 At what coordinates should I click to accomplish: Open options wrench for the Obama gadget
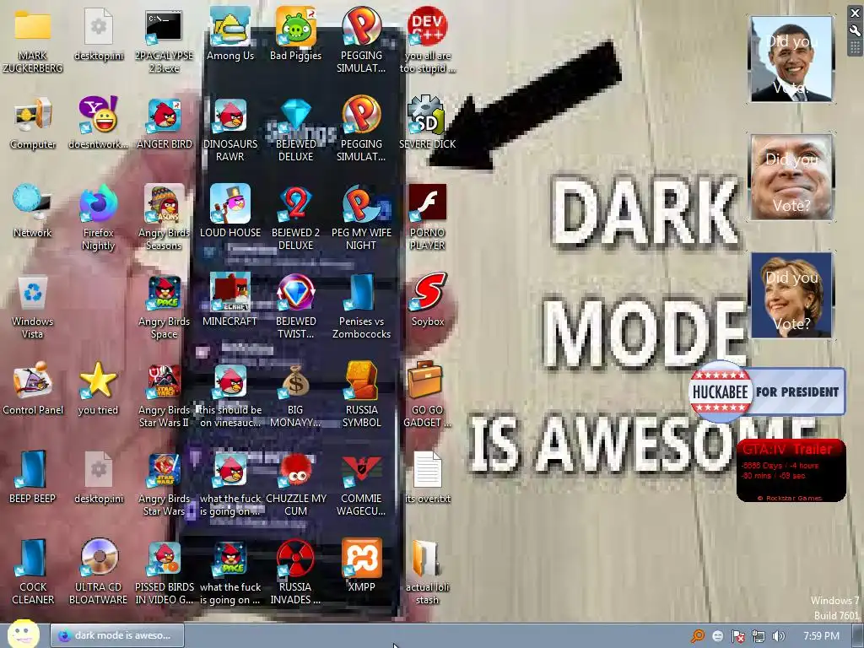(x=855, y=31)
